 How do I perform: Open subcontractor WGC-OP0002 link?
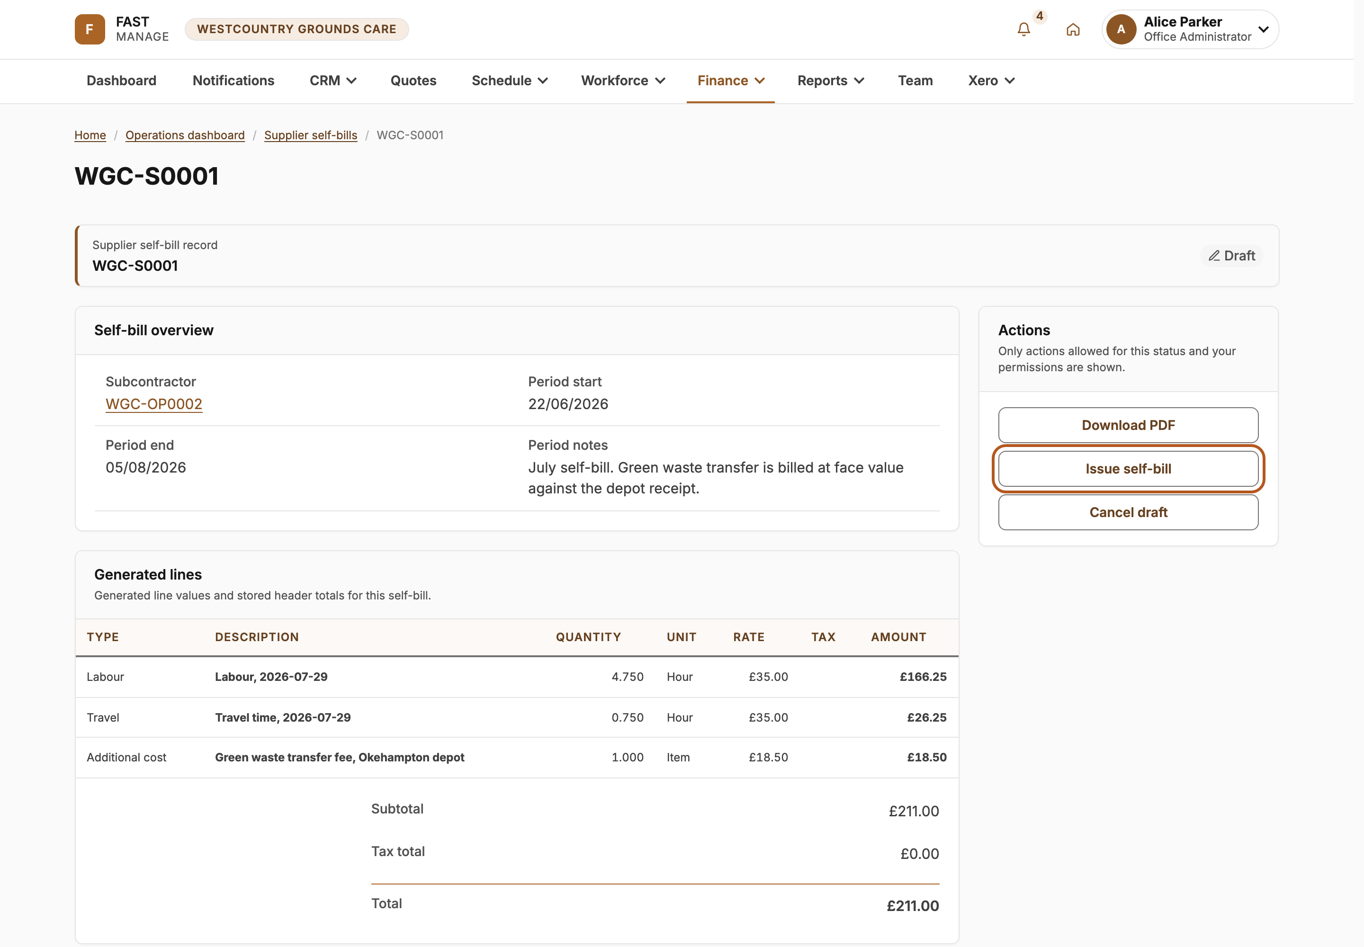tap(154, 404)
